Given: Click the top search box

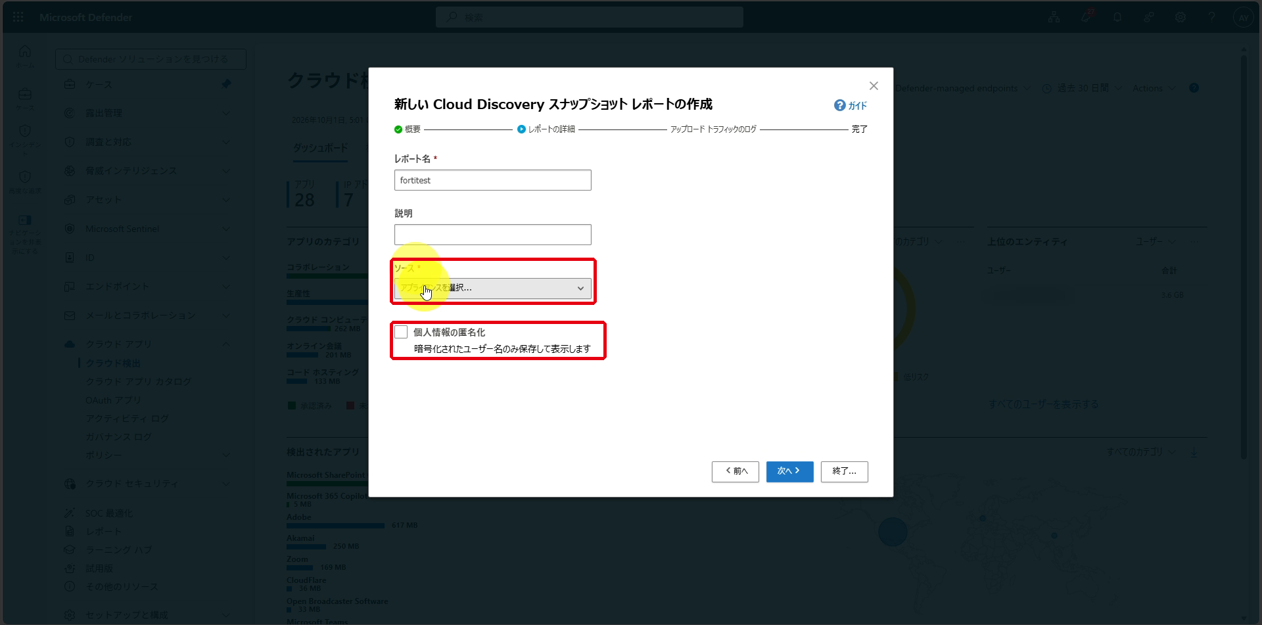Looking at the screenshot, I should click(x=590, y=17).
